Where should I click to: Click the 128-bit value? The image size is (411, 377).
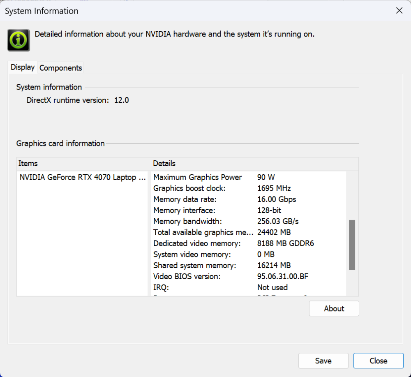(x=269, y=210)
